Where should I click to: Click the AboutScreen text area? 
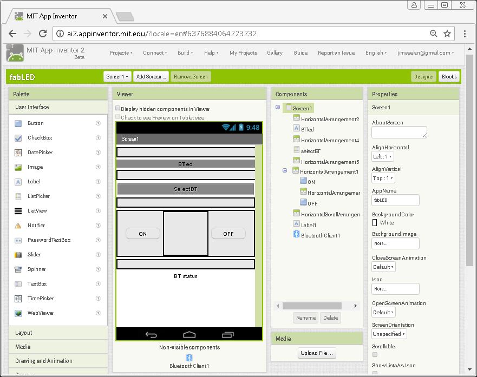pos(399,132)
